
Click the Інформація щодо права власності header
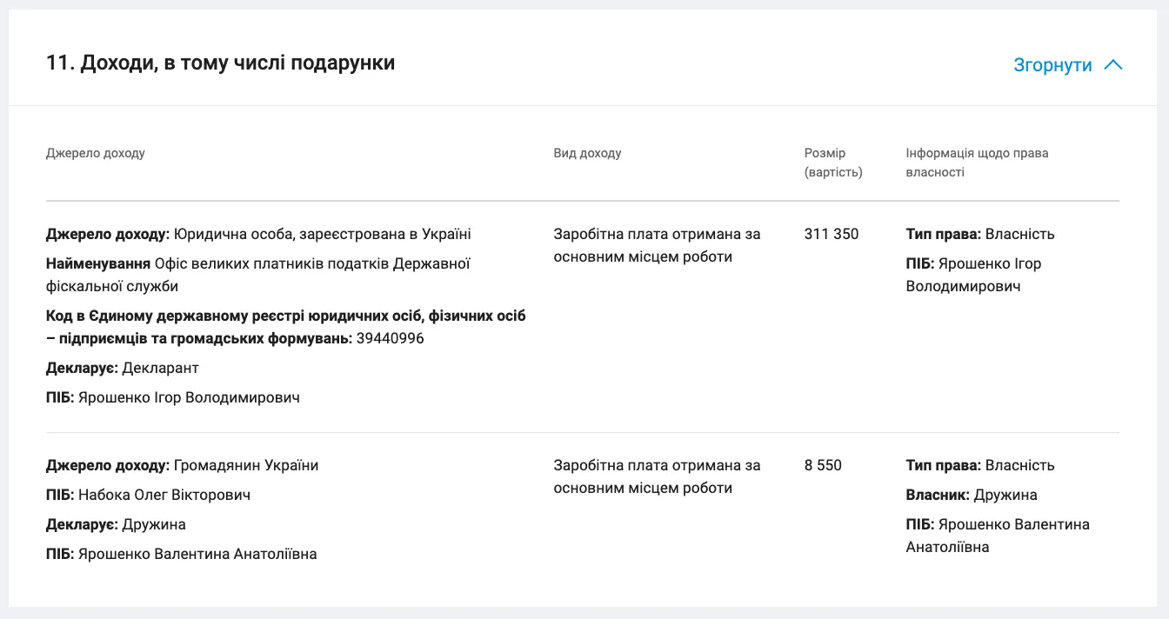point(977,163)
